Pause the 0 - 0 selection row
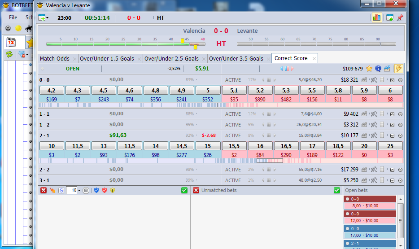This screenshot has height=249, width=419. tap(269, 80)
